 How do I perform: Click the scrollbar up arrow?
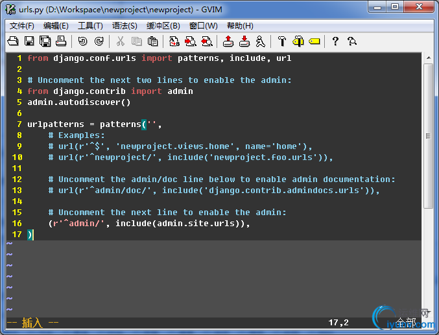point(429,58)
